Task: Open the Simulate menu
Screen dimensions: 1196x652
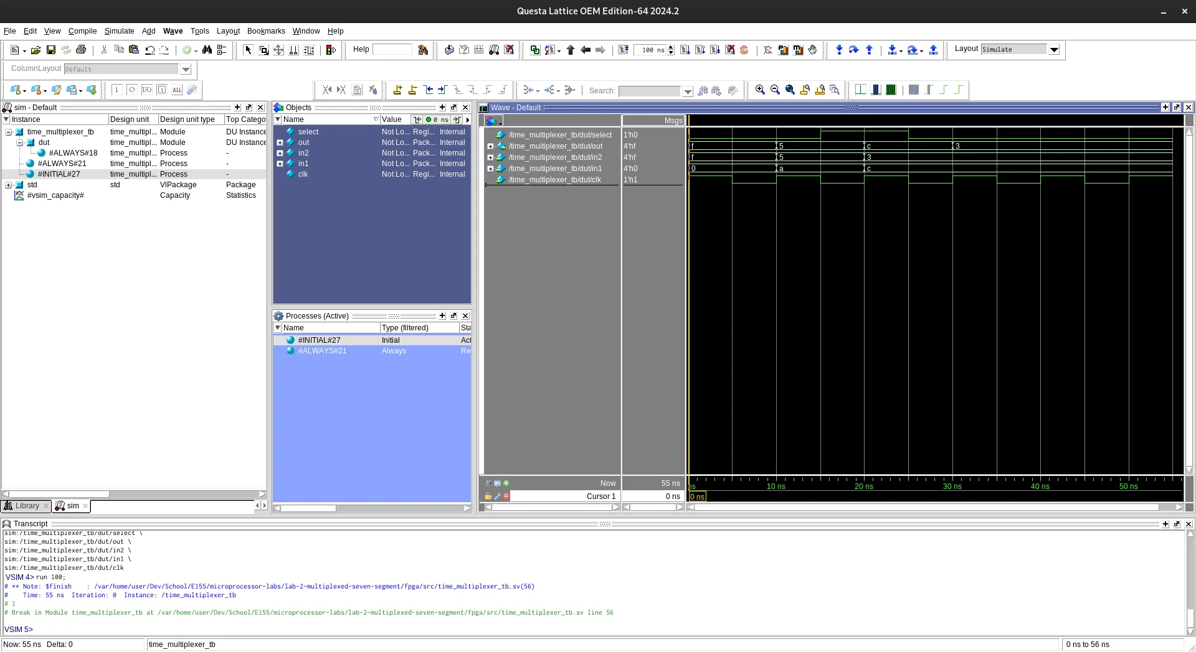Action: point(119,31)
